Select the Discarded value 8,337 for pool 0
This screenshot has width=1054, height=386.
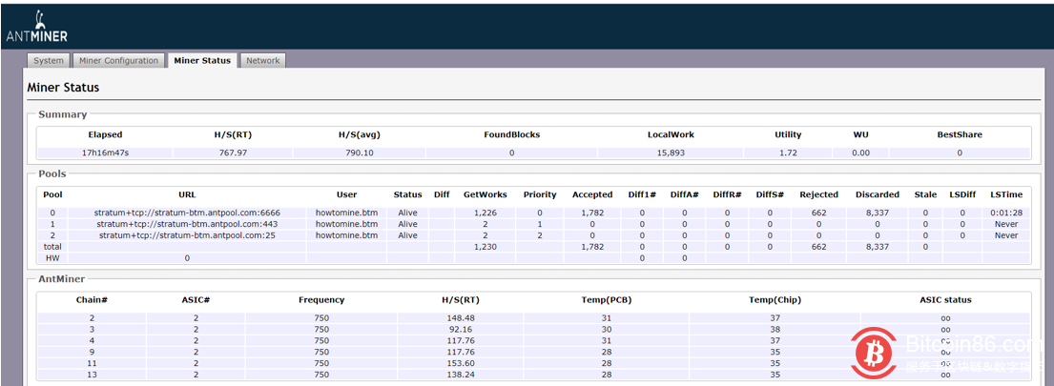point(877,213)
